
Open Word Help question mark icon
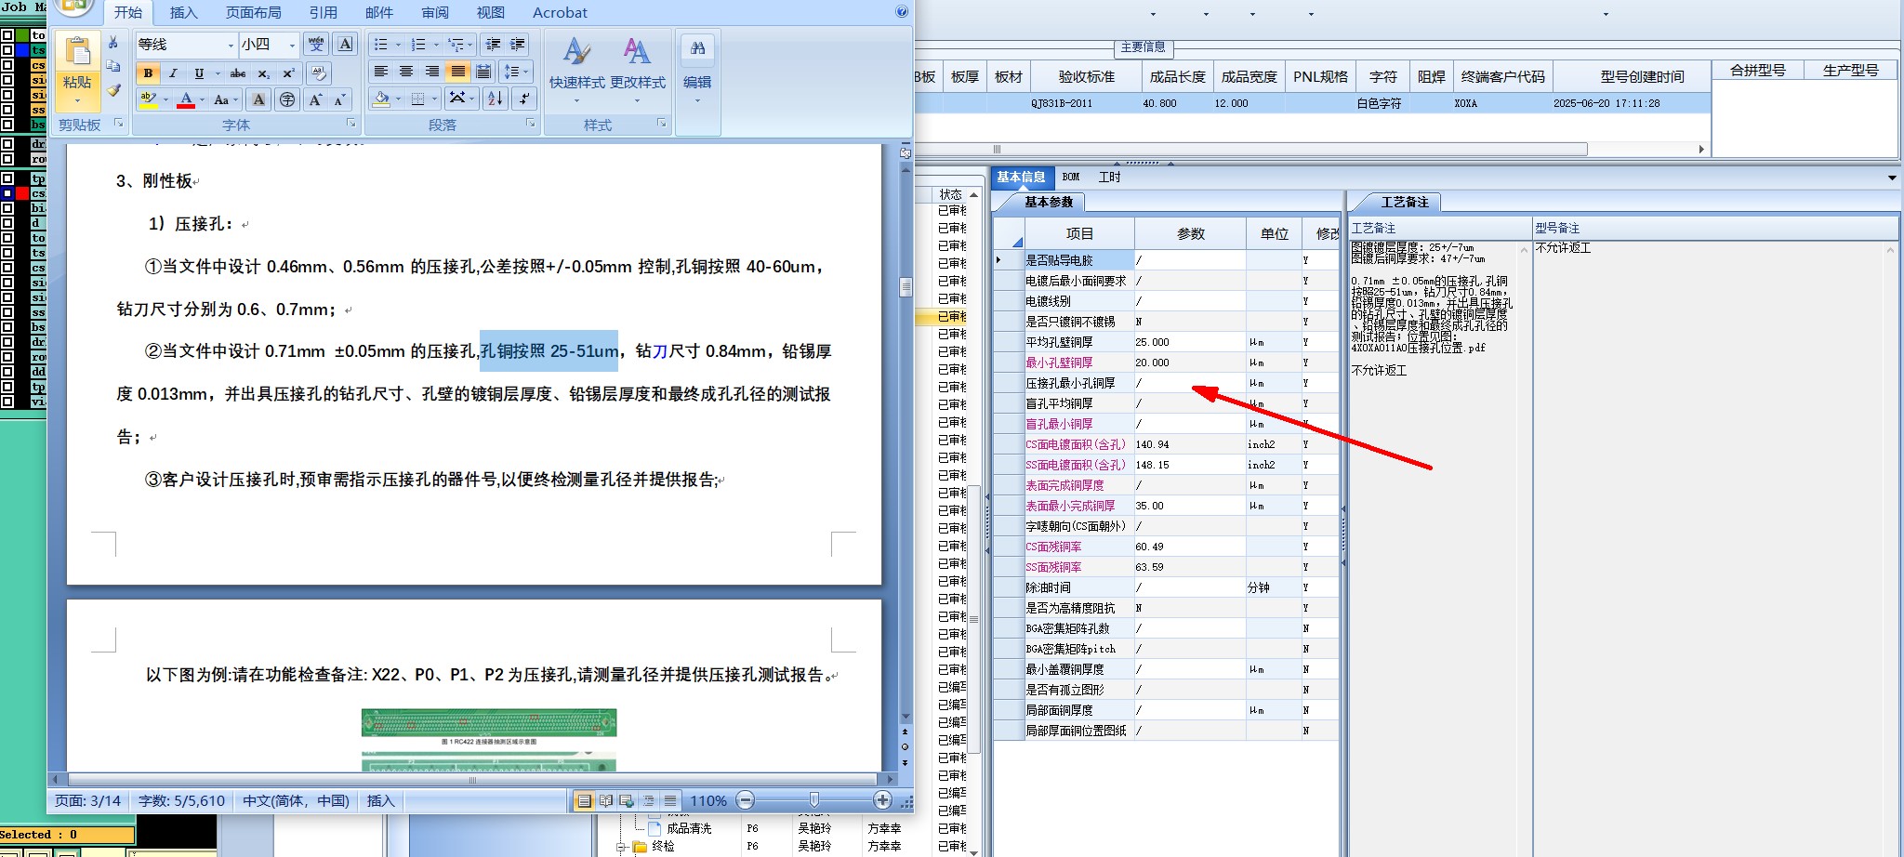tap(901, 11)
